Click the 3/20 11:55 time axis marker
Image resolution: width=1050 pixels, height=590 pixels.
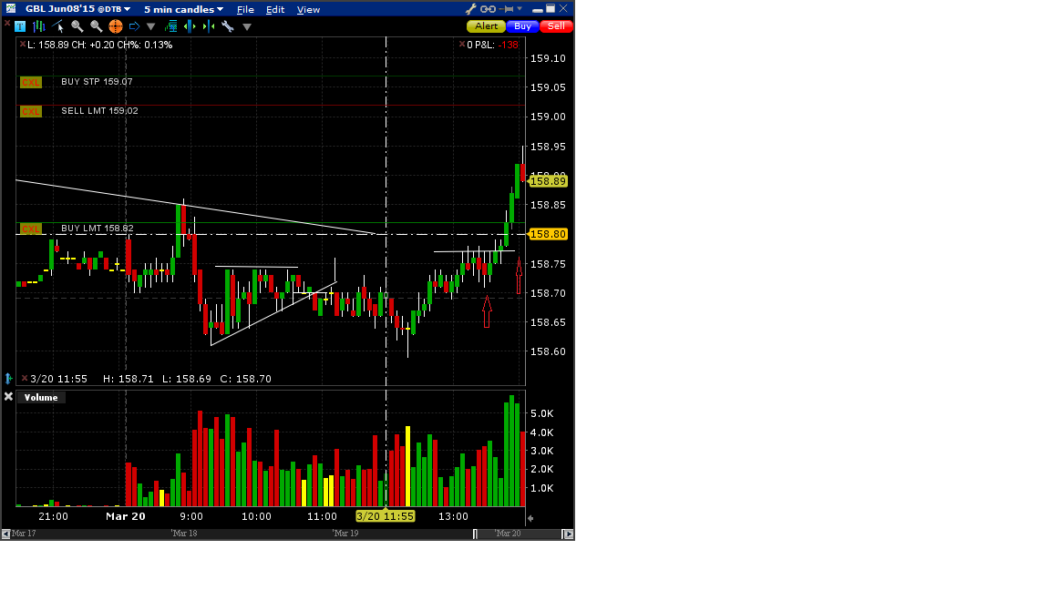[x=385, y=516]
